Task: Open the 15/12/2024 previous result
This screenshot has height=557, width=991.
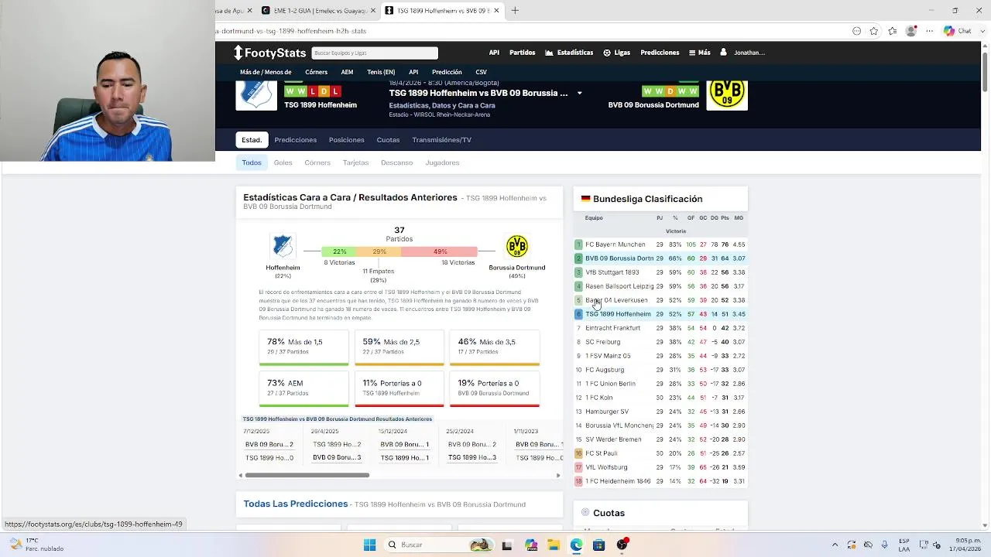Action: (x=404, y=446)
